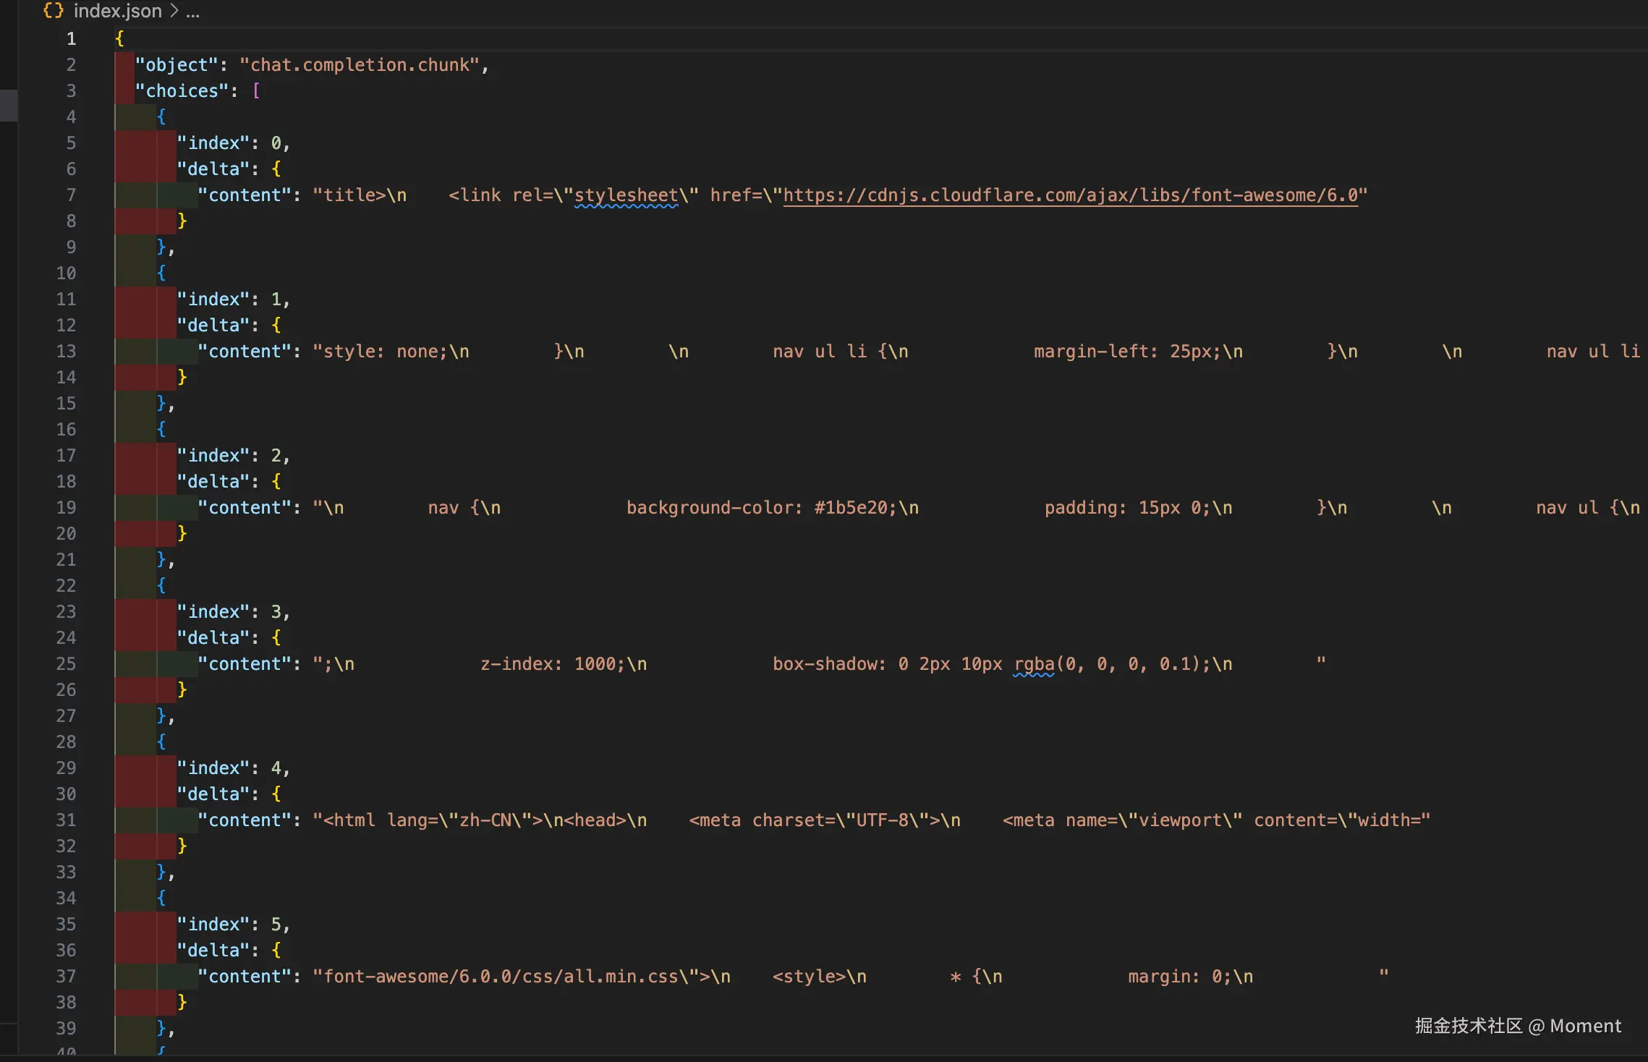
Task: Click the breadcrumb chevron after index.json
Action: click(x=174, y=11)
